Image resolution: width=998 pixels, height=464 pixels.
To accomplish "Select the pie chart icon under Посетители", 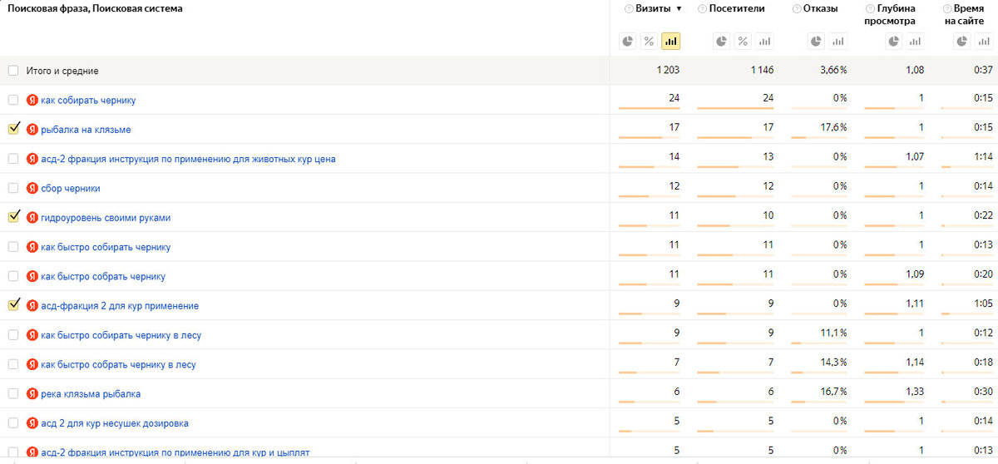I will point(722,41).
